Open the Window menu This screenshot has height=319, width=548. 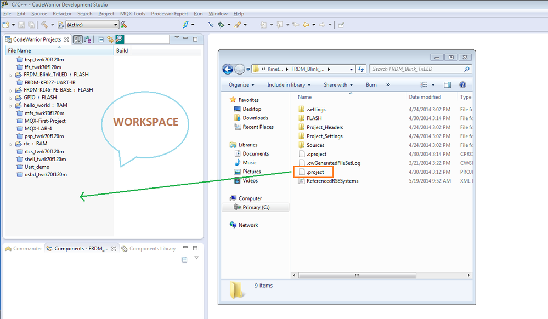tap(218, 14)
